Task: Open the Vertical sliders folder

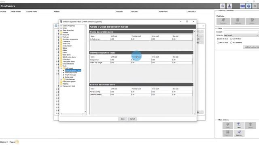Action: coord(67,46)
